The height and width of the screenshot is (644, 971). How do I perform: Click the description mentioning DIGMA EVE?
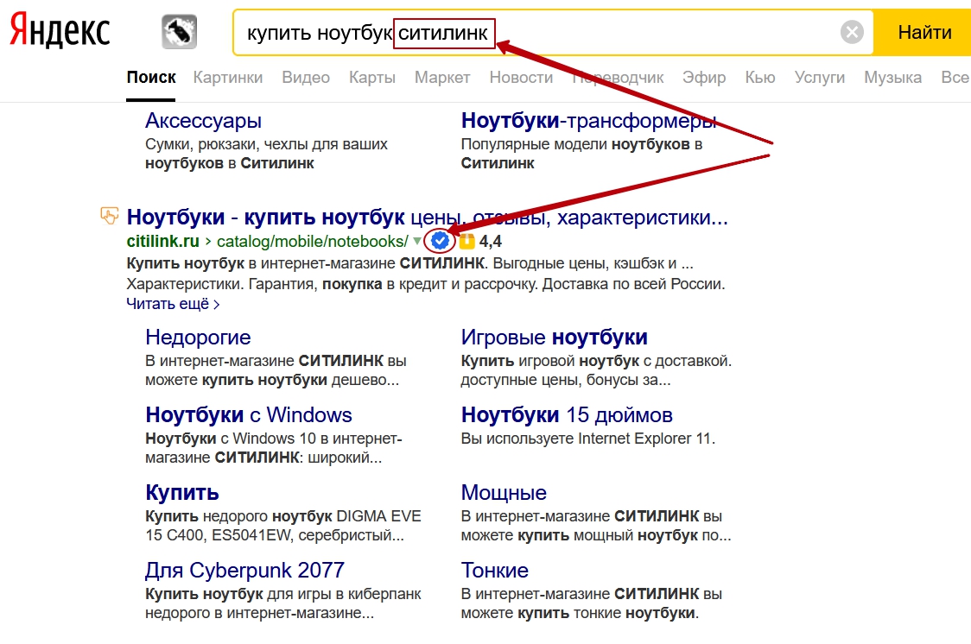point(283,525)
